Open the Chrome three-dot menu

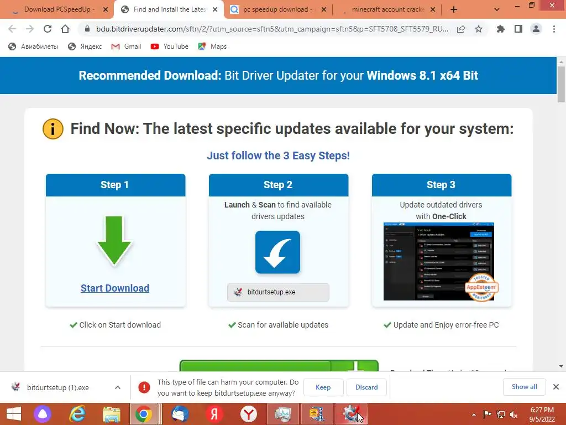554,29
